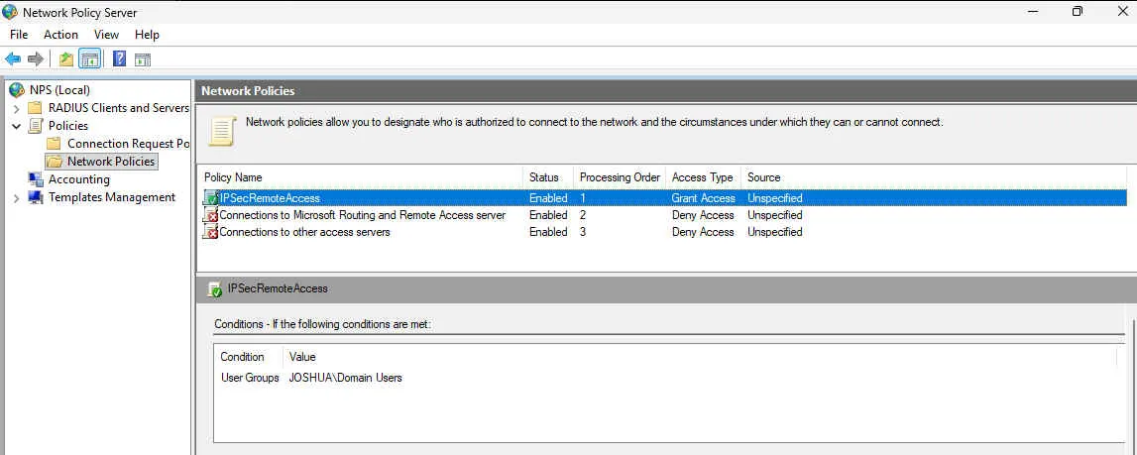
Task: Click Deny Access cell for processing order 3
Action: [x=703, y=232]
